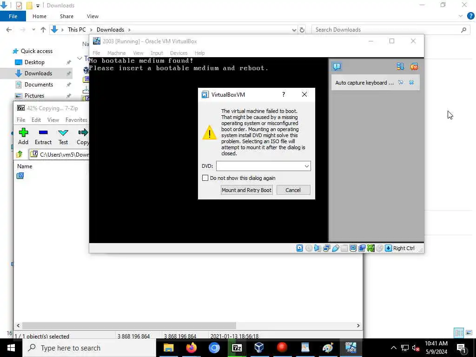Image resolution: width=476 pixels, height=357 pixels.
Task: Click the mouse integration indicator in VirtualBox
Action: click(x=379, y=248)
